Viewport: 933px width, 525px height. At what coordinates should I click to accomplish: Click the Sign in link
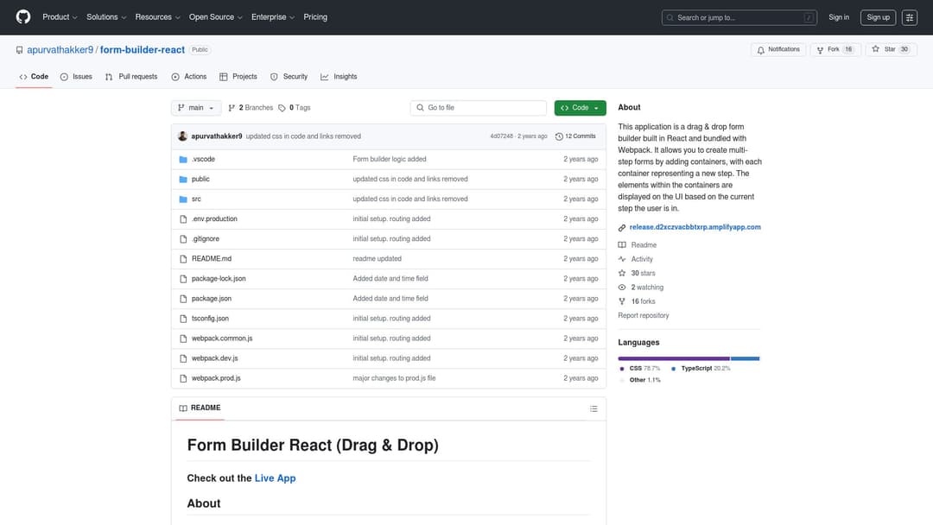[x=838, y=17]
